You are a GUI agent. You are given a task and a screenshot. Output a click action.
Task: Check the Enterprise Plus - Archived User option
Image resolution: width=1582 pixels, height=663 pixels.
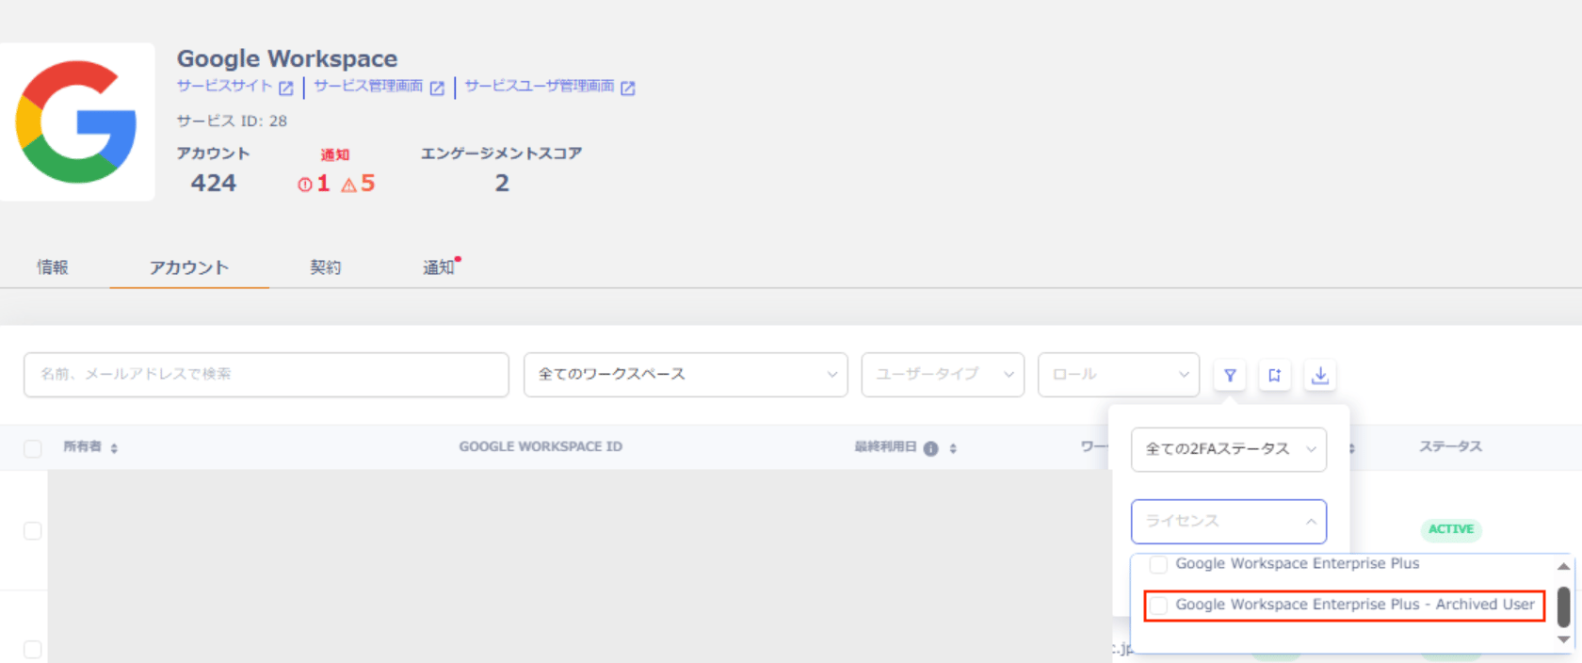pos(1158,606)
